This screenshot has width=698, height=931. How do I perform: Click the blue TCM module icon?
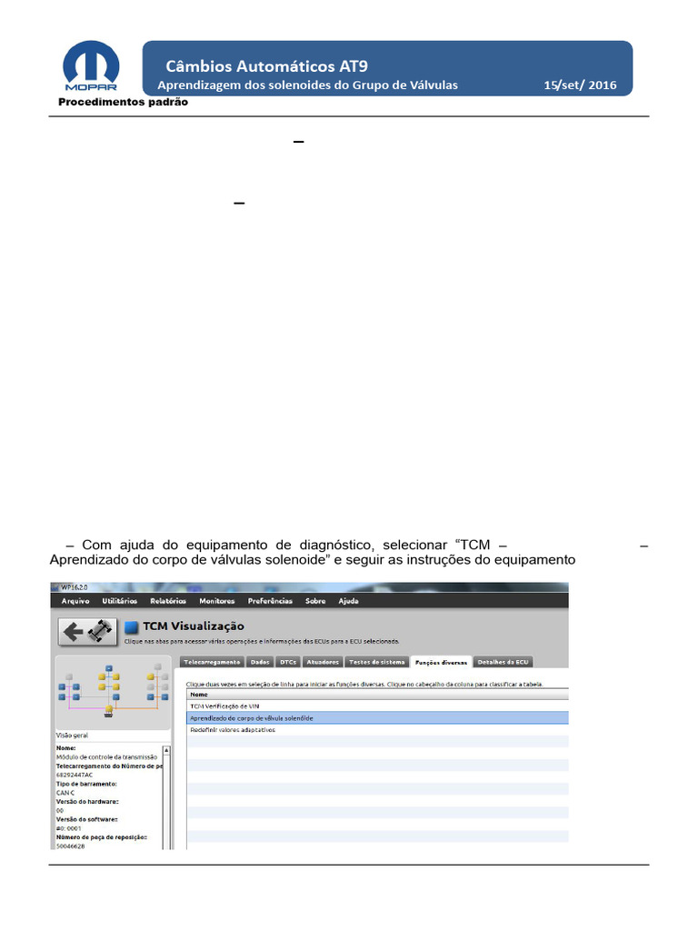[131, 627]
